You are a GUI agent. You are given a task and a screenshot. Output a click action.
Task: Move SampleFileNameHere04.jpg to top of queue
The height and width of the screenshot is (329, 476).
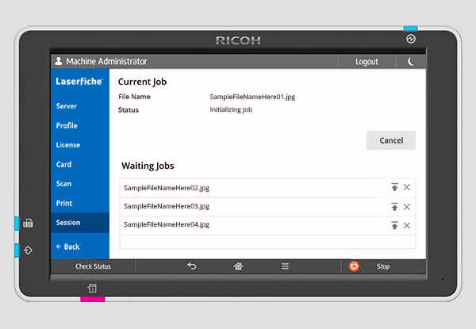[x=394, y=225]
